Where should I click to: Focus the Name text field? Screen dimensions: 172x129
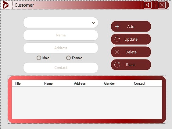(x=61, y=35)
